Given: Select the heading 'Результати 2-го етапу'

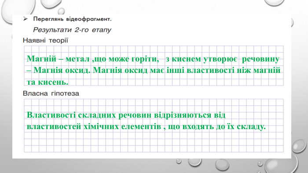Looking at the screenshot, I should (72, 30).
